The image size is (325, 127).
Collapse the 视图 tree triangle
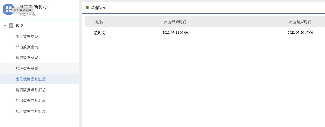click(x=5, y=25)
